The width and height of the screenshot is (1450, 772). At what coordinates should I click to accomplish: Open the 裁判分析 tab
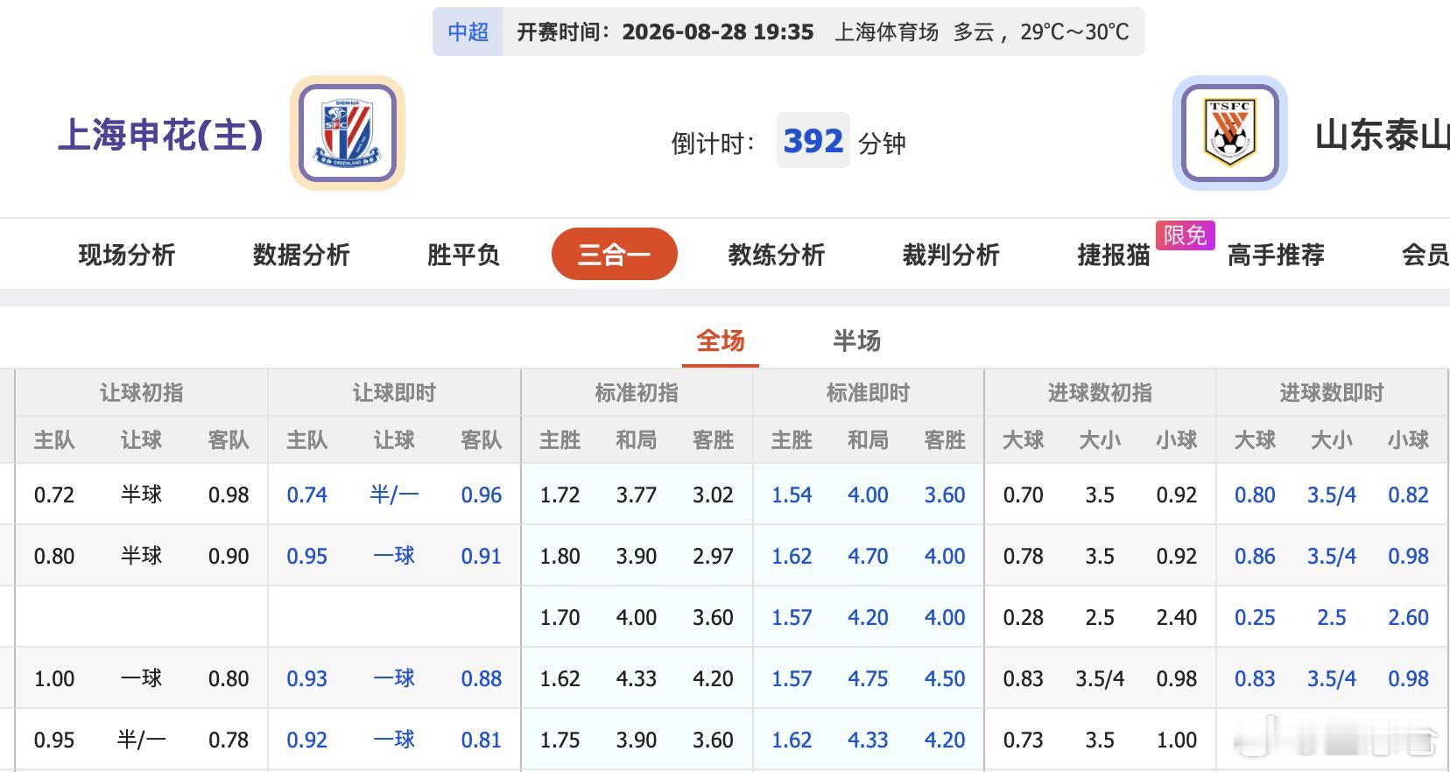tap(951, 255)
